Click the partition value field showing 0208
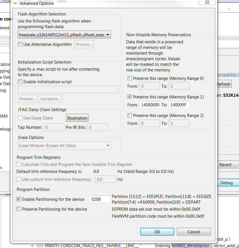The height and width of the screenshot is (248, 239). pyautogui.click(x=99, y=199)
